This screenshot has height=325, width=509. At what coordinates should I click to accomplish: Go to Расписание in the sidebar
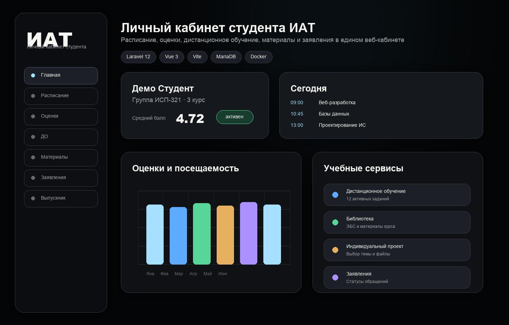(61, 96)
